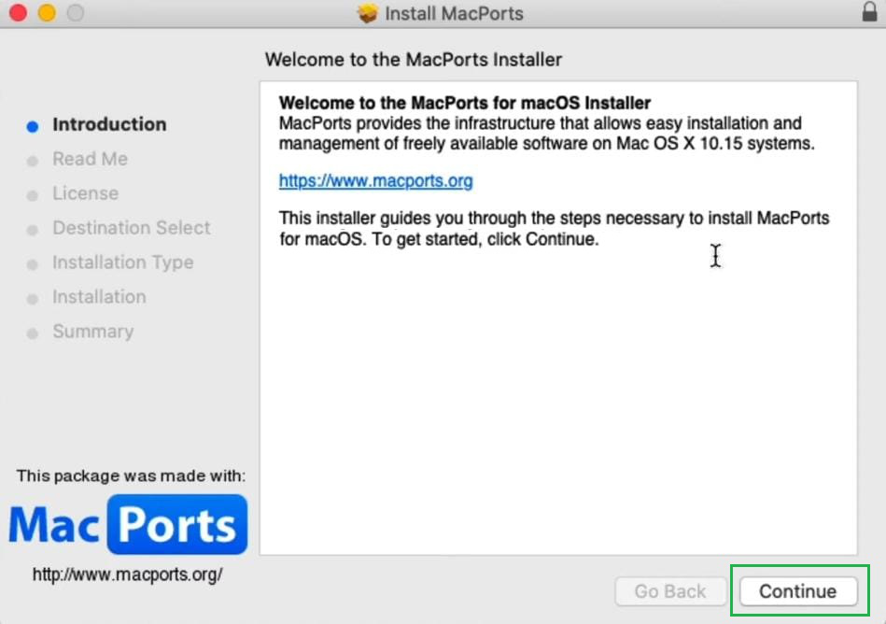Select the Read Me step
Image resolution: width=886 pixels, height=624 pixels.
pos(90,159)
